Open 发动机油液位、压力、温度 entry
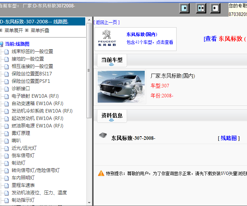The height and width of the screenshot is (206, 247). 39,193
